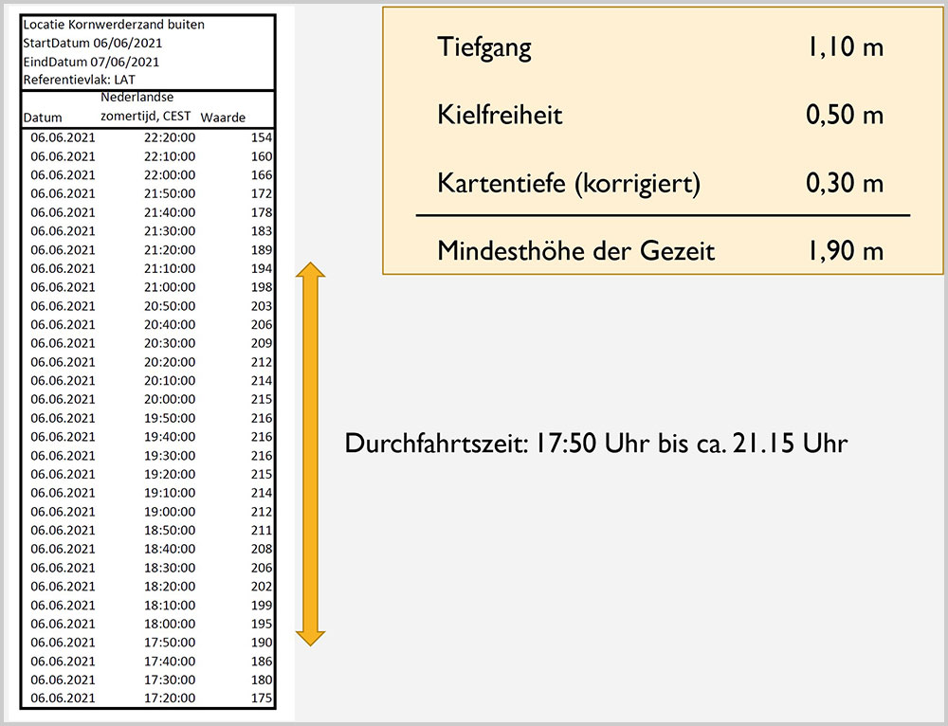948x726 pixels.
Task: Click the value 154 in the Waarde column
Action: point(261,137)
